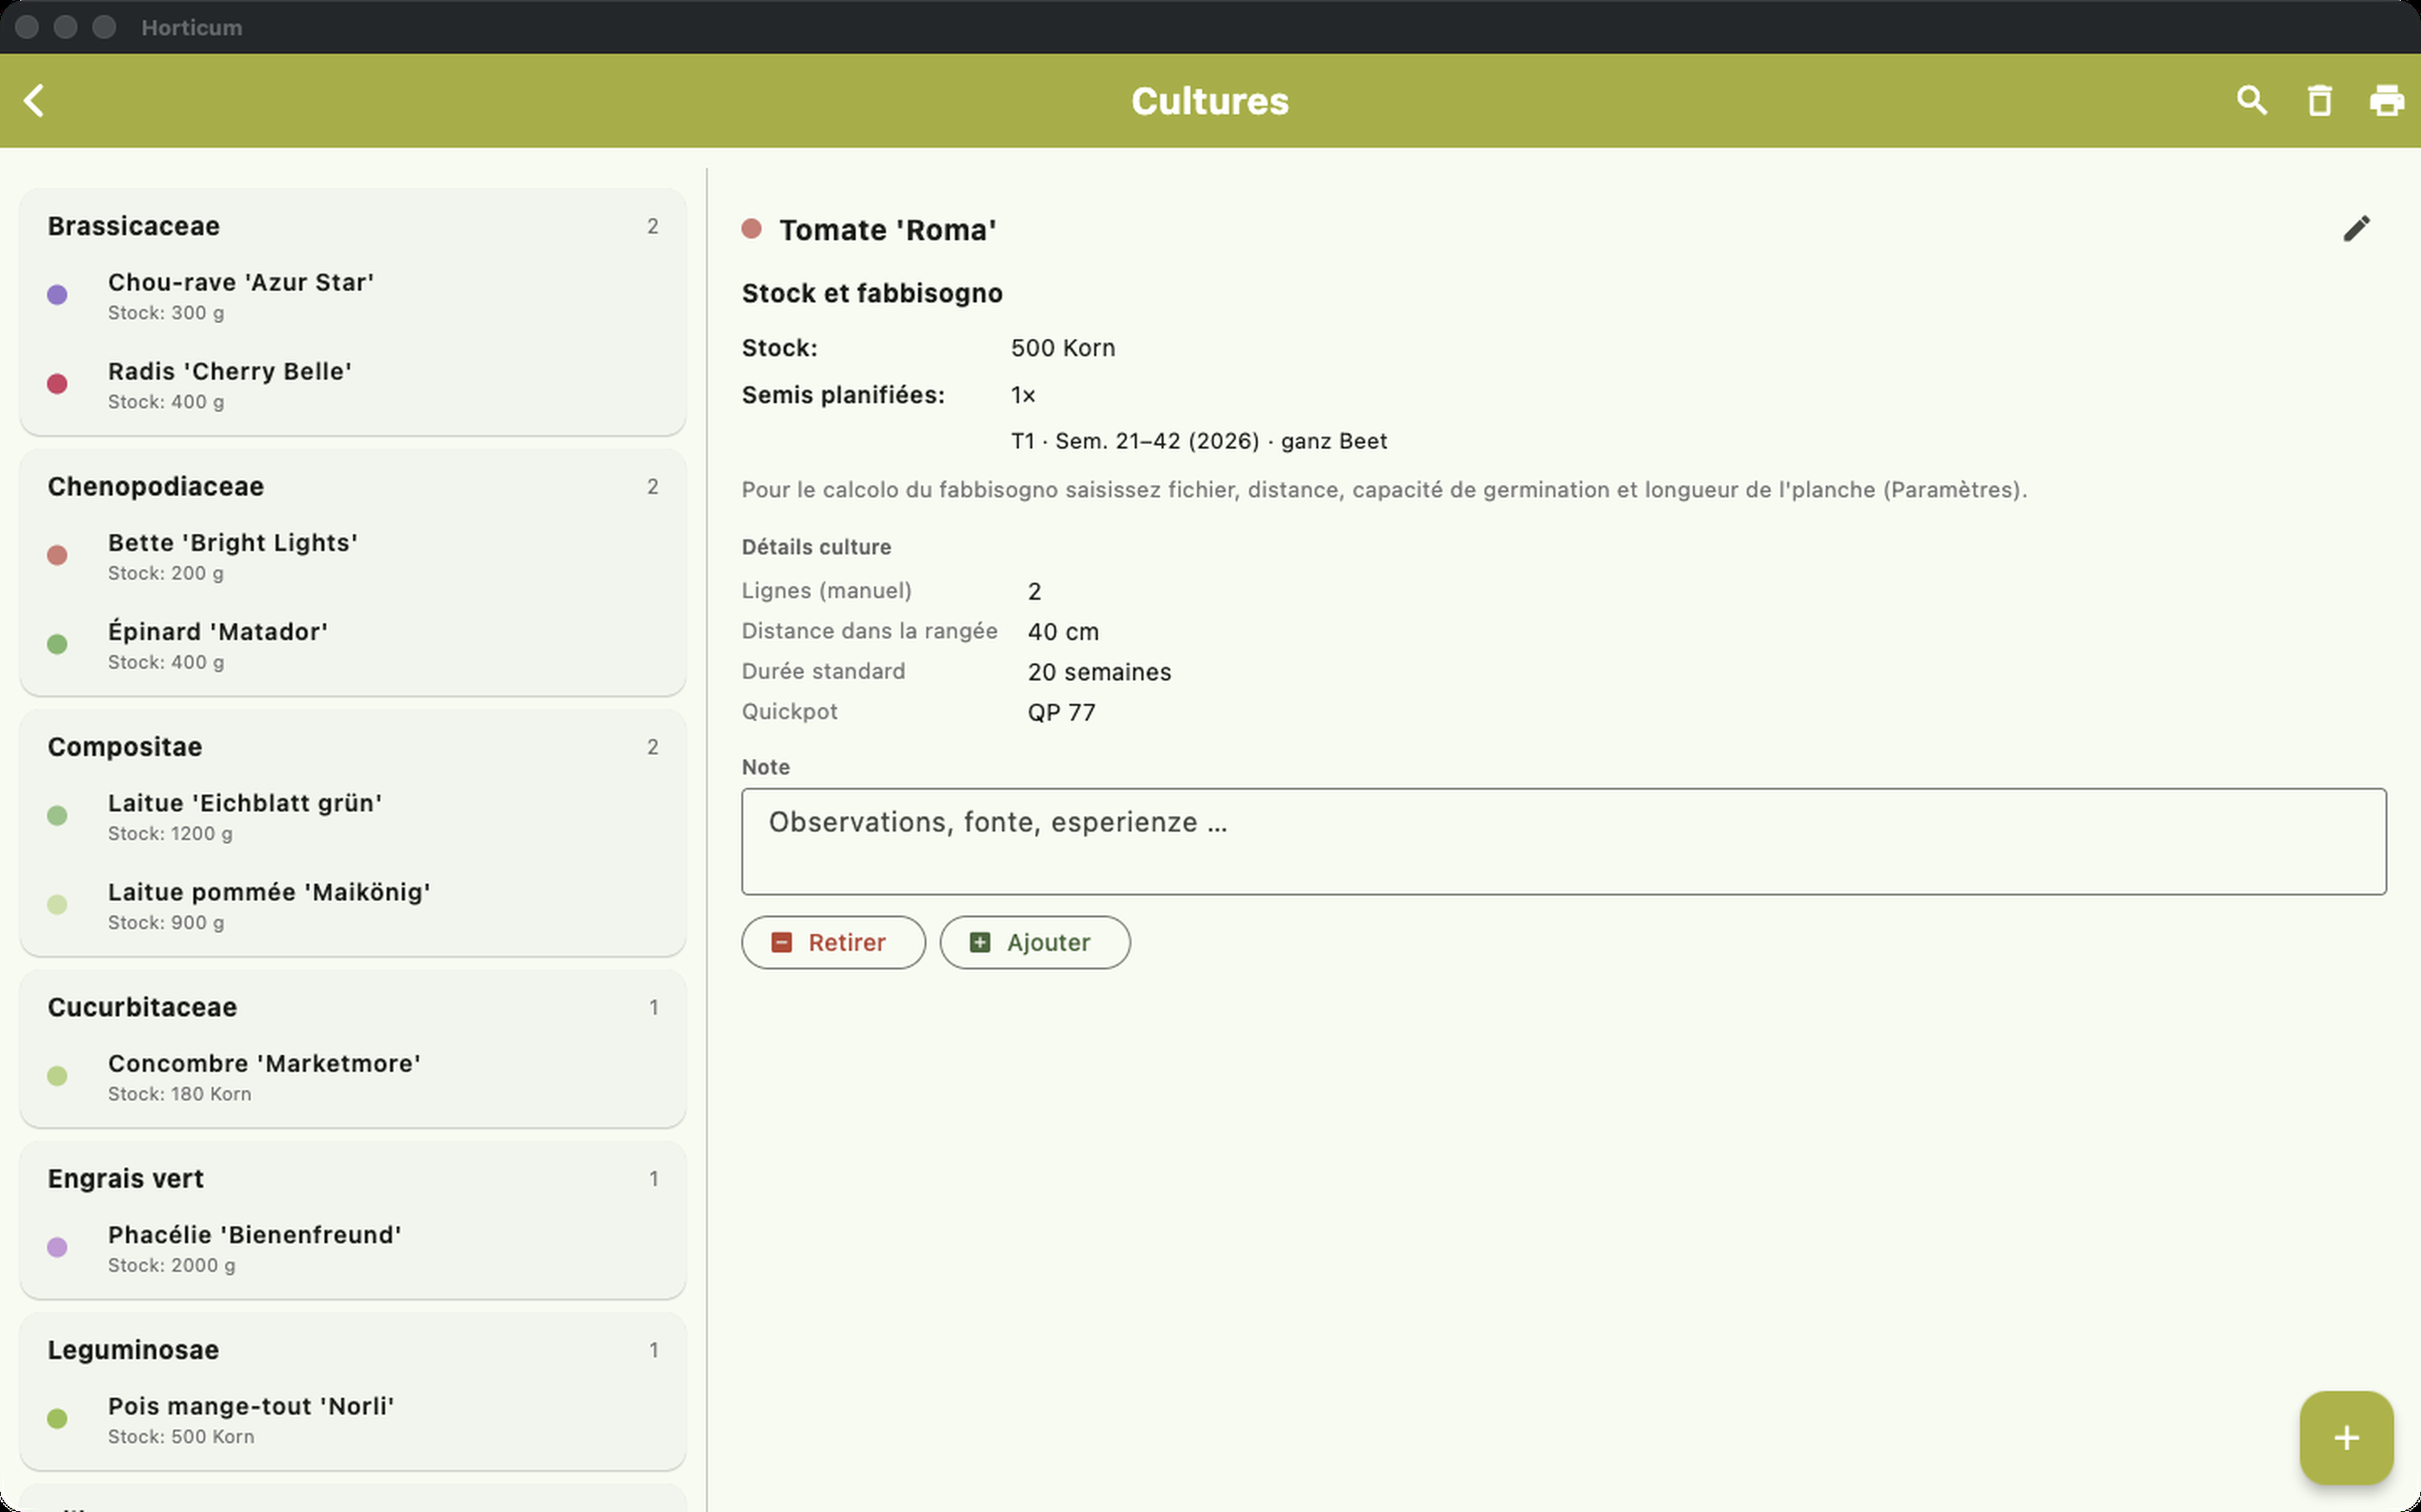Click the floating plus add button
Viewport: 2421px width, 1512px height.
pos(2346,1437)
